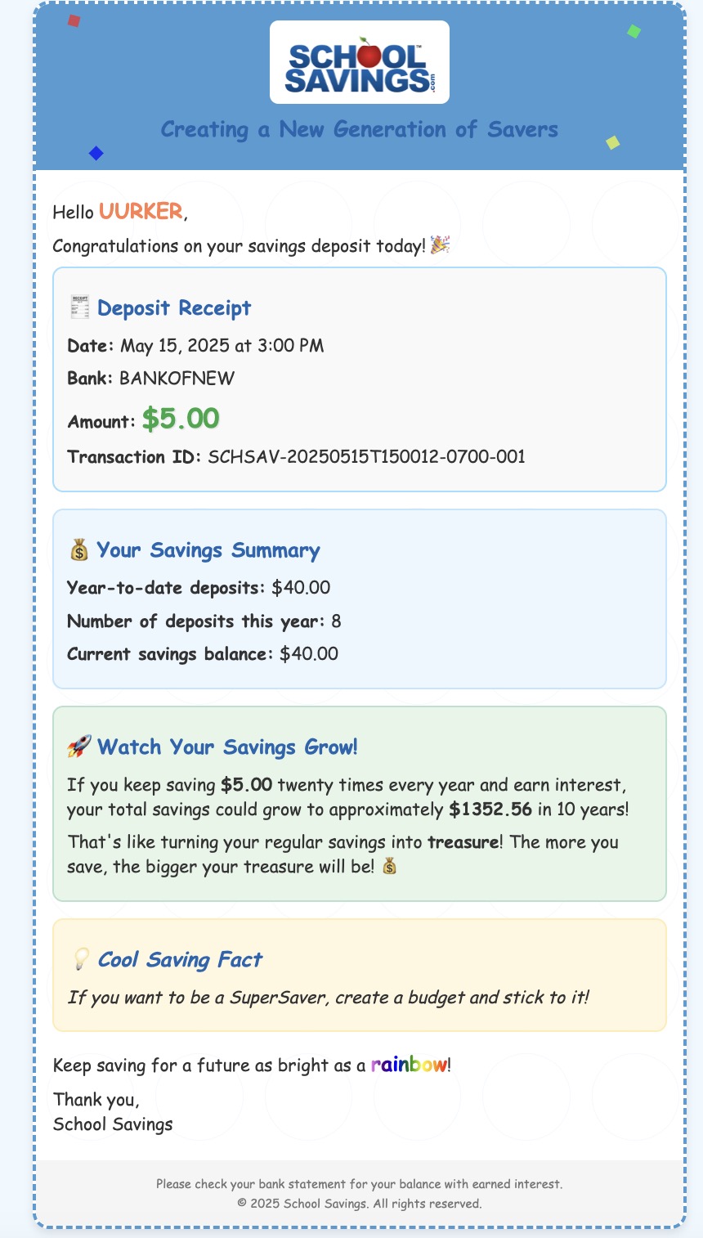This screenshot has width=703, height=1238.
Task: Click the money bag icon beside Your Savings Summary
Action: coord(78,550)
